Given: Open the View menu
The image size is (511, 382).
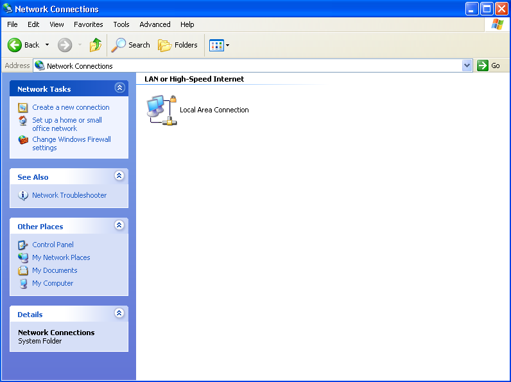Looking at the screenshot, I should click(56, 24).
